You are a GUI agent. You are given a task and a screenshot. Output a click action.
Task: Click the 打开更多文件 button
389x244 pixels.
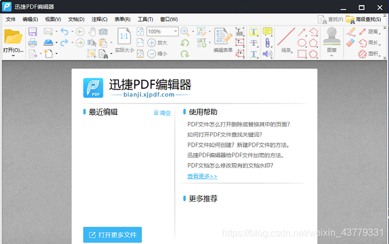click(113, 234)
